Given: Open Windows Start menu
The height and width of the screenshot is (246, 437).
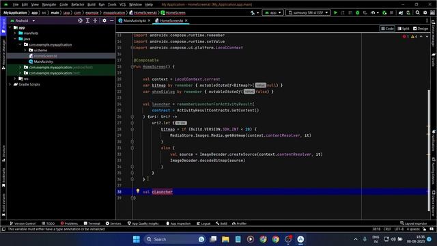Looking at the screenshot, I should click(137, 239).
